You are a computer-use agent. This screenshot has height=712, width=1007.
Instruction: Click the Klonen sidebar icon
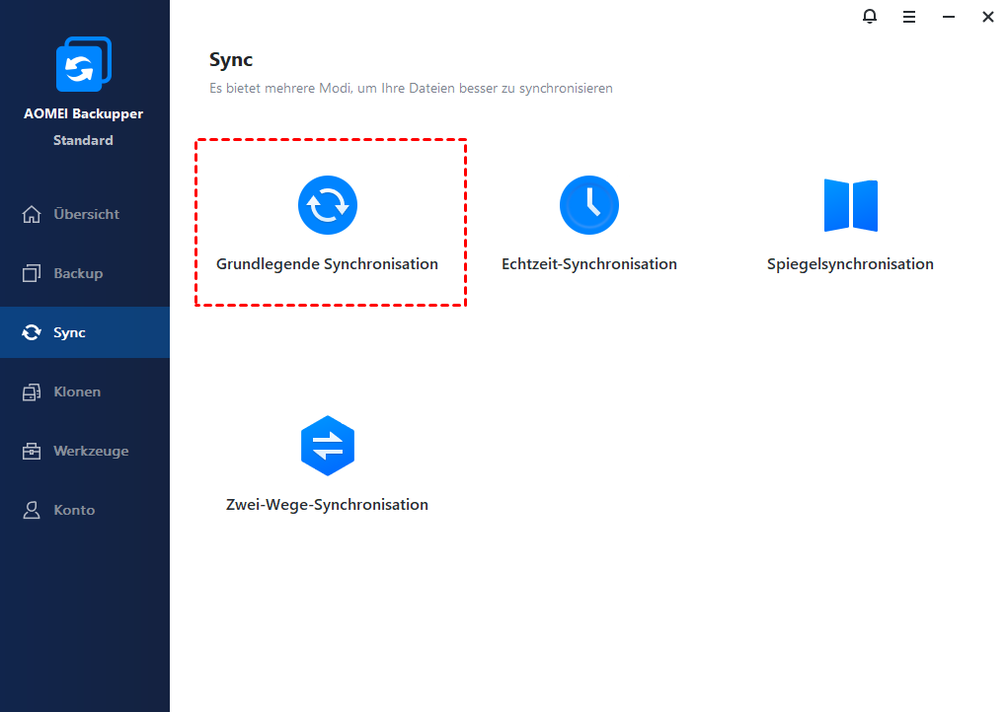pos(32,392)
